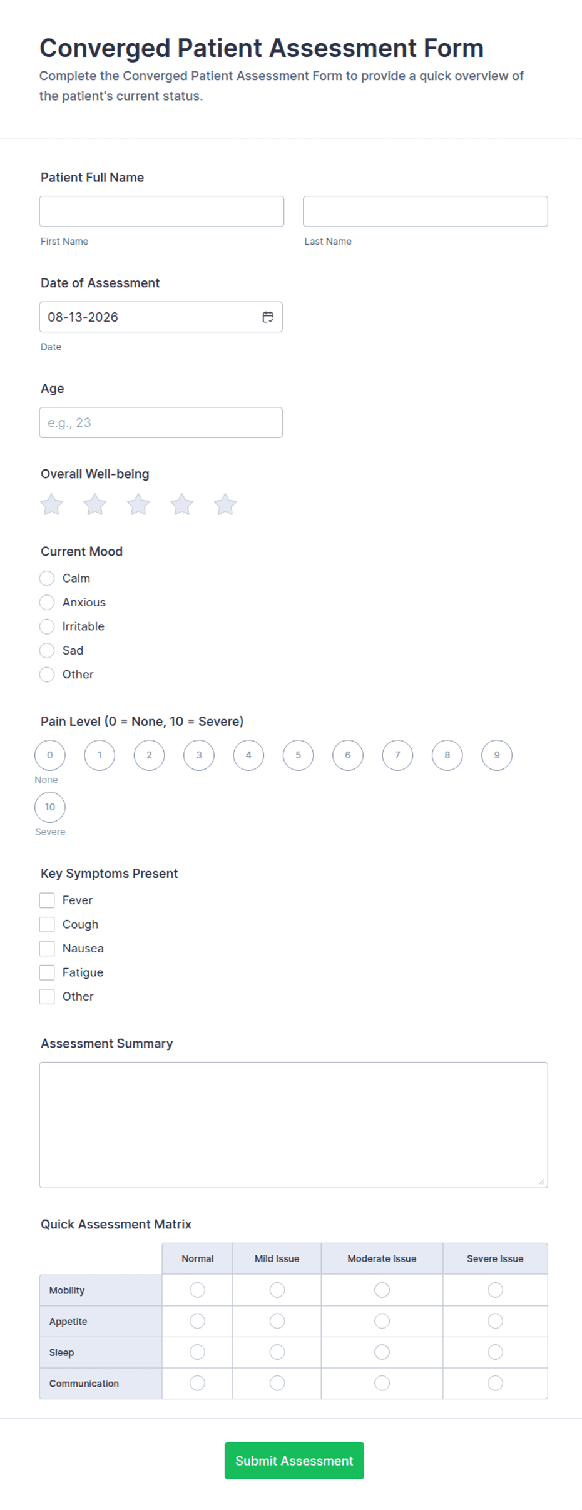Mark Mobility as Normal in matrix
582x1510 pixels.
(x=197, y=1290)
